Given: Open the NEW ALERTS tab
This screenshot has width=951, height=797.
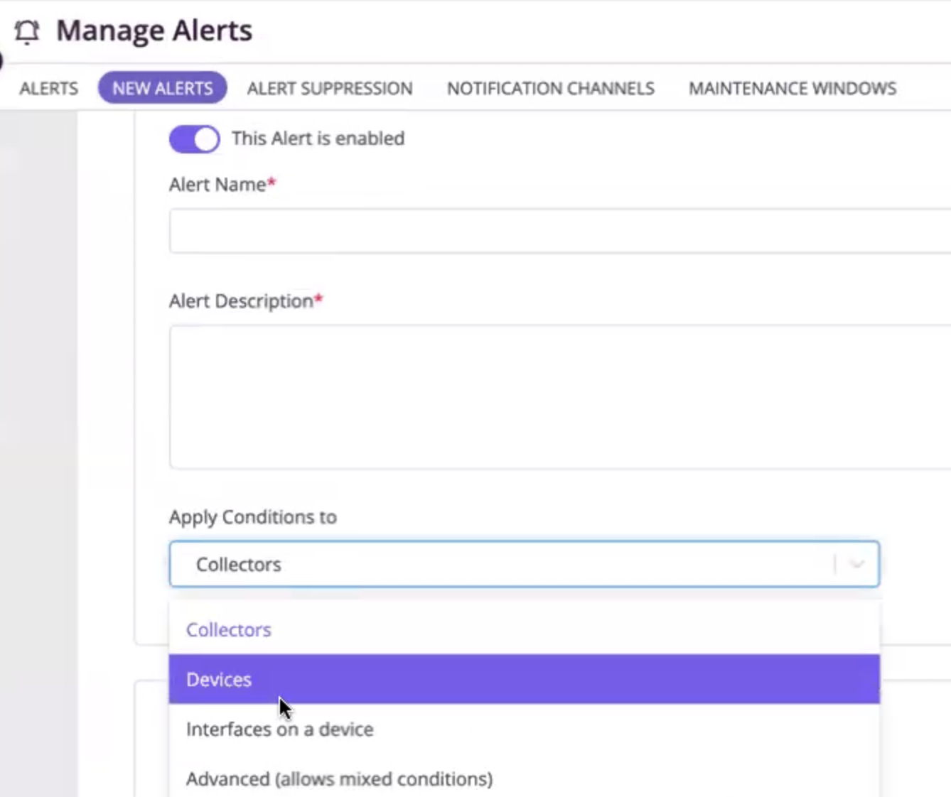Looking at the screenshot, I should [x=163, y=88].
